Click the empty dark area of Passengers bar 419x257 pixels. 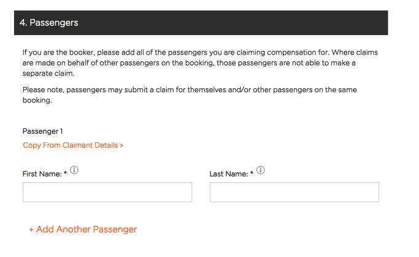point(233,23)
